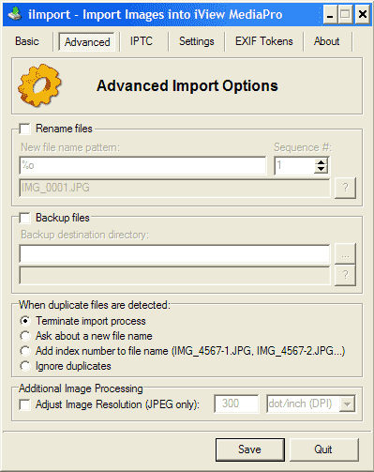This screenshot has height=472, width=374.
Task: Click the backup path preview field
Action: tap(174, 275)
